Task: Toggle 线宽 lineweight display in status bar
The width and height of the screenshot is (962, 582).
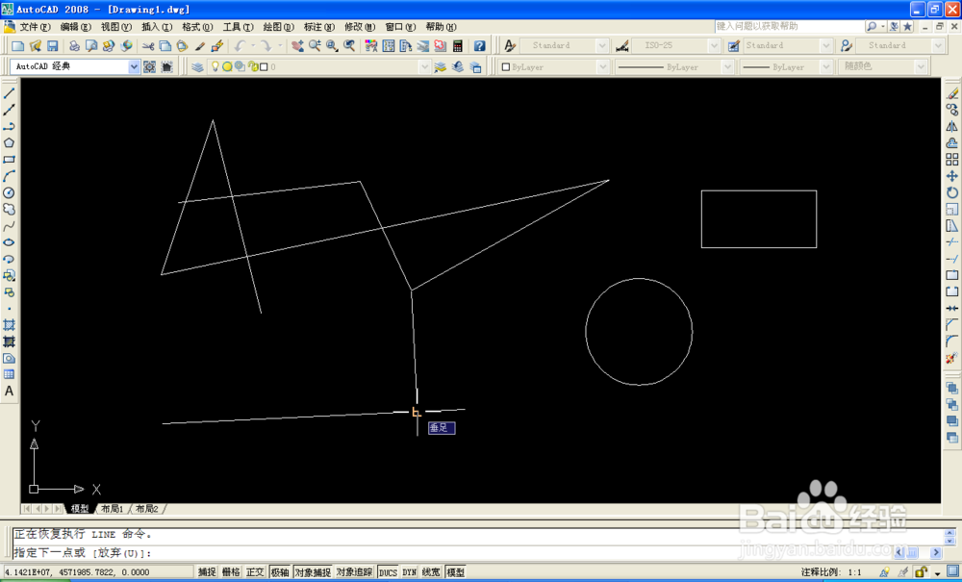Action: pos(431,572)
